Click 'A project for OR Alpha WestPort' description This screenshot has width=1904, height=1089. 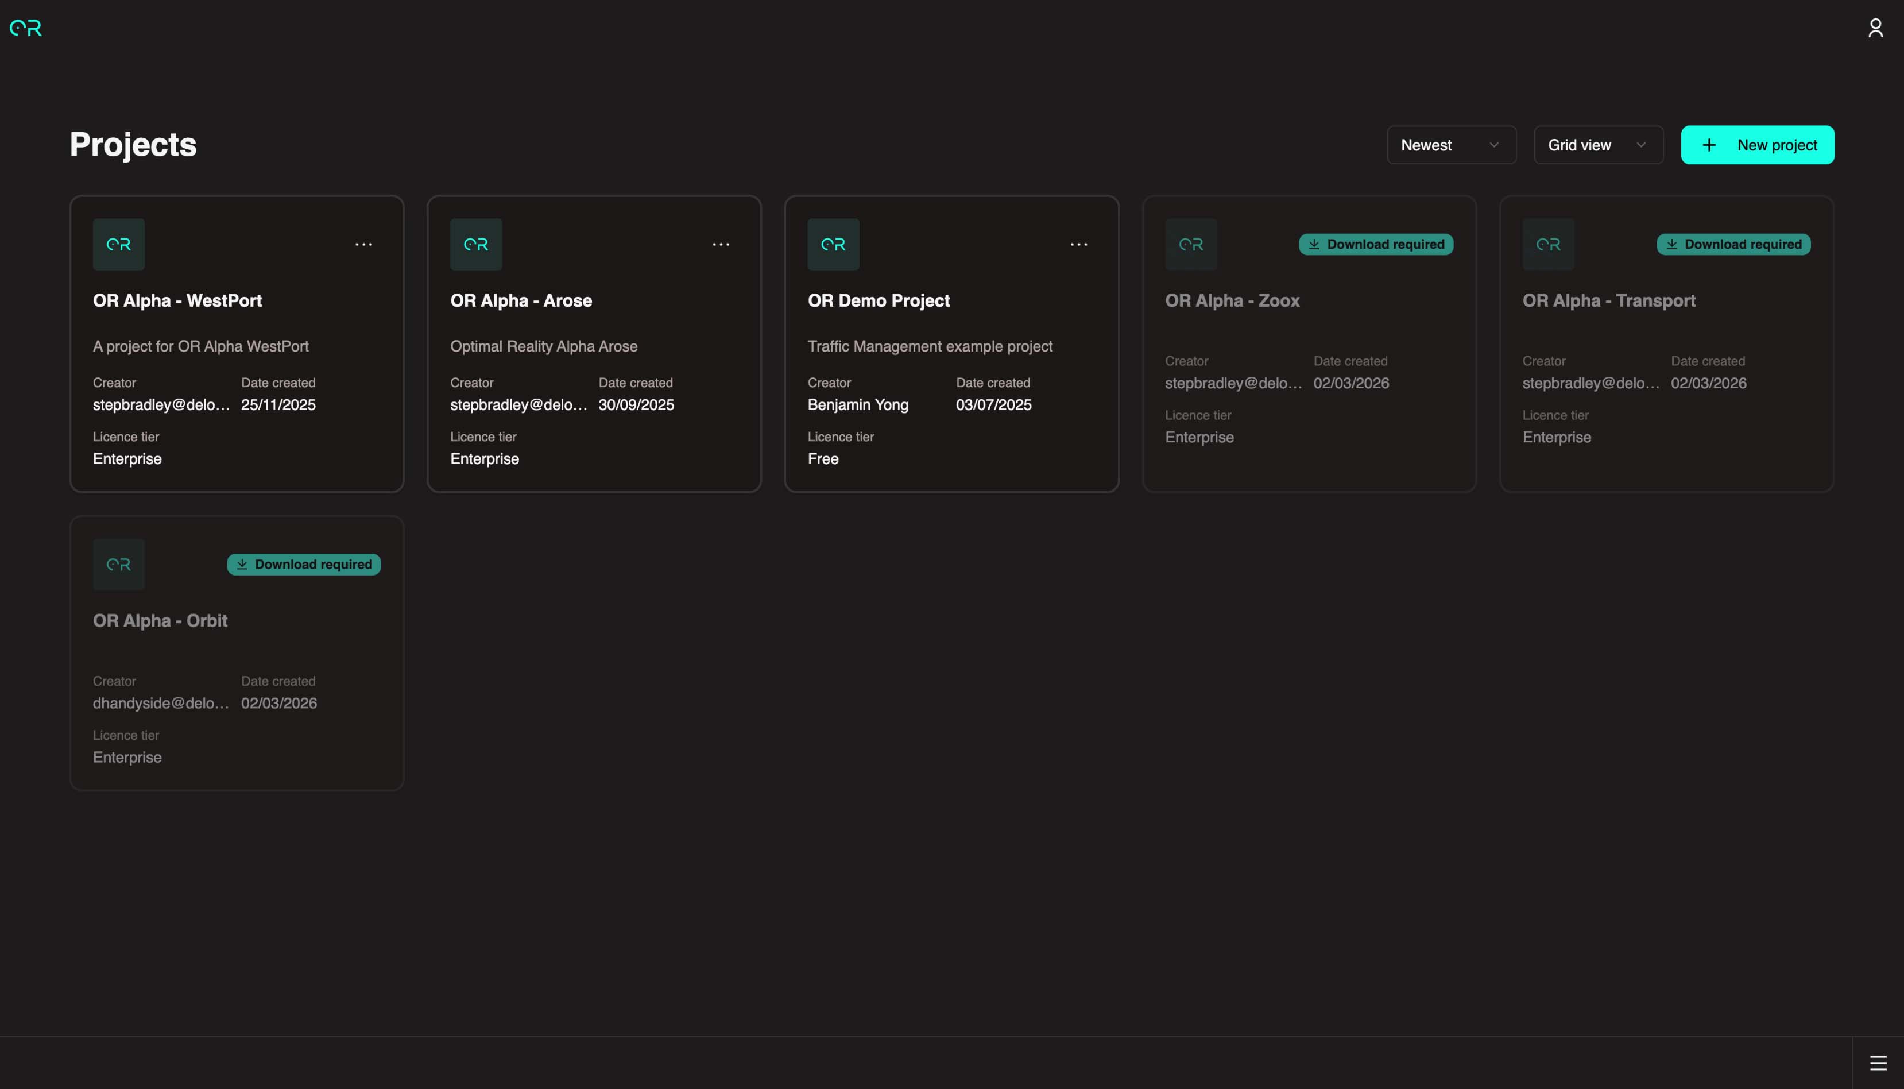point(200,346)
